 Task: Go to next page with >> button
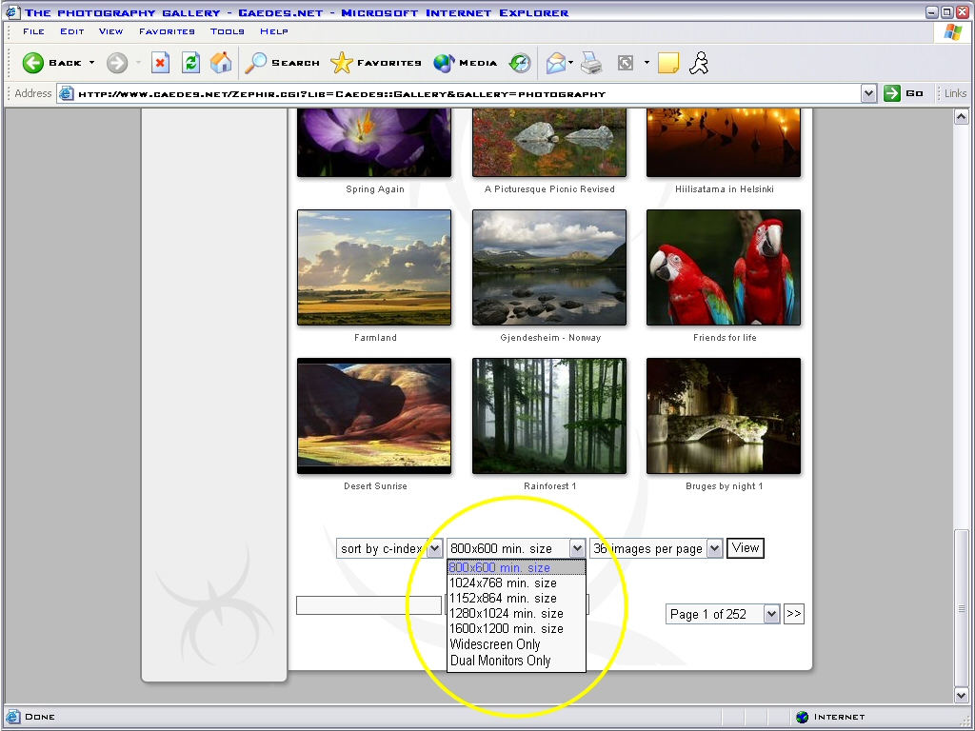coord(794,614)
